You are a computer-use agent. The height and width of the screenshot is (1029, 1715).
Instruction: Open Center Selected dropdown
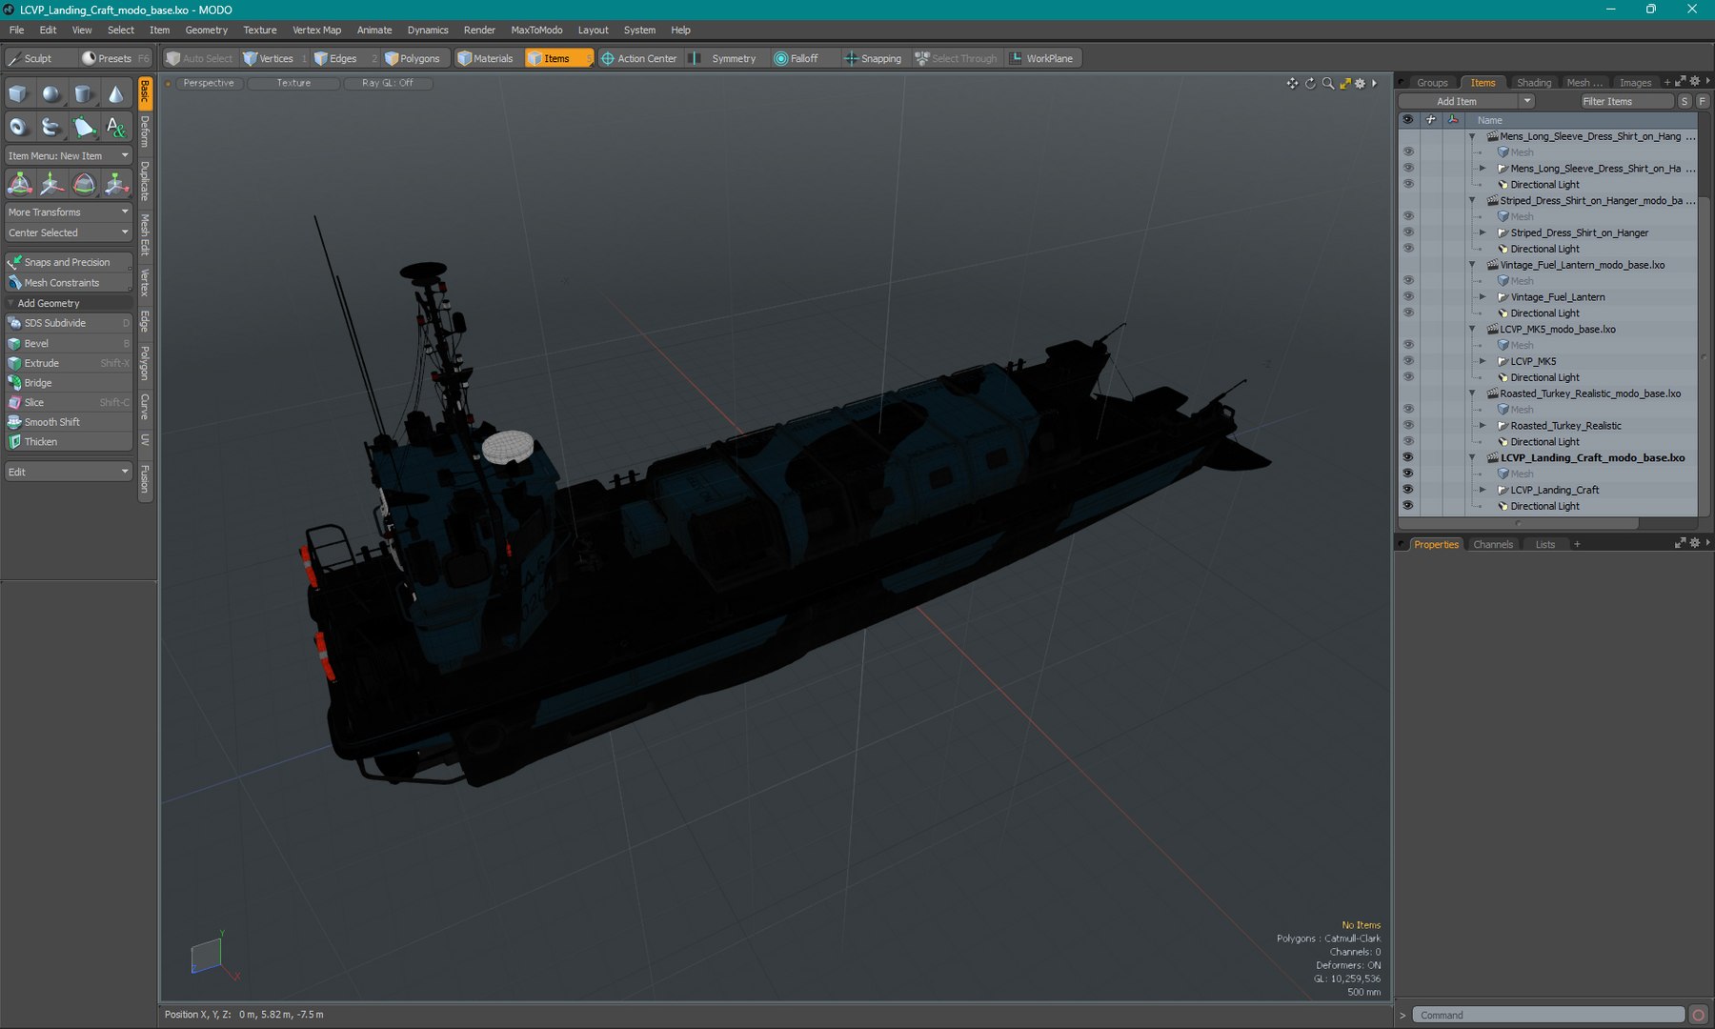pos(69,232)
